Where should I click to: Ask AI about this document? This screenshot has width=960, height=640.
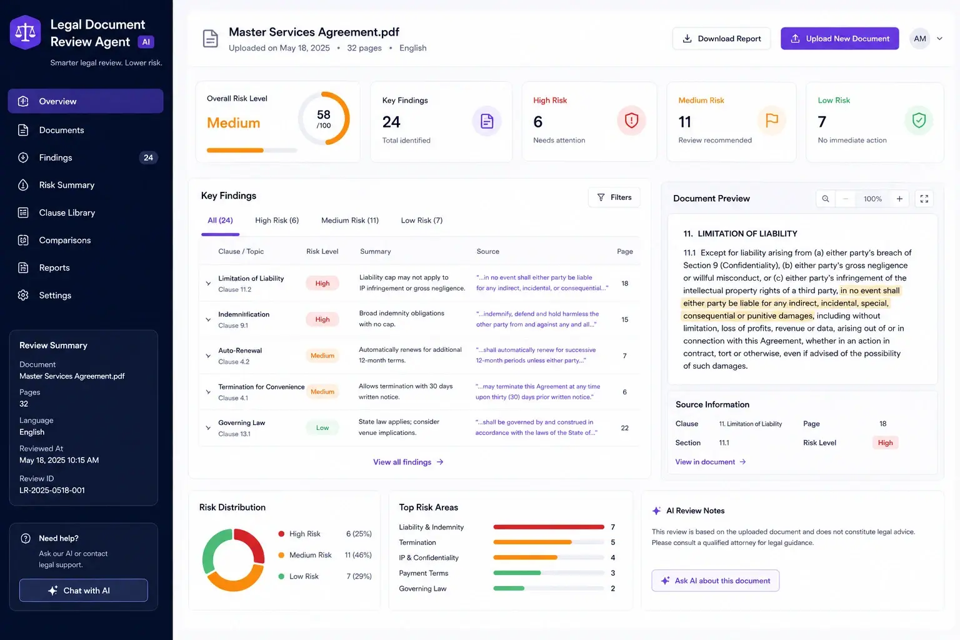tap(716, 581)
